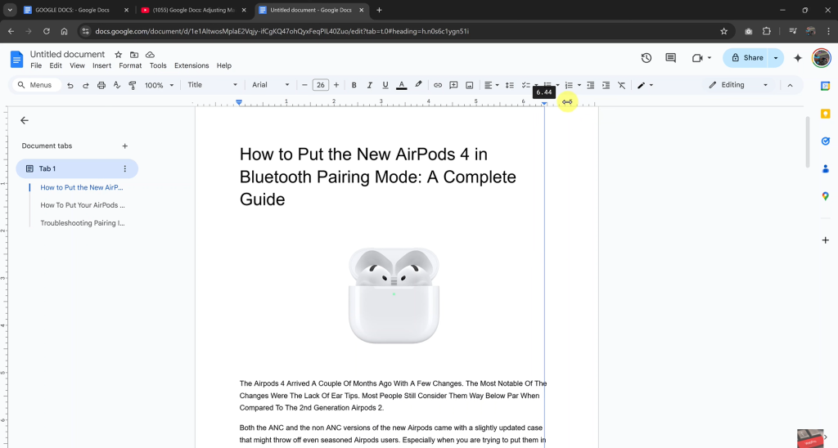
Task: Open the Arial font dropdown
Action: click(270, 85)
